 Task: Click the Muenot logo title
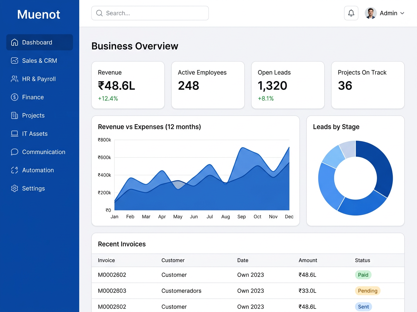click(39, 14)
